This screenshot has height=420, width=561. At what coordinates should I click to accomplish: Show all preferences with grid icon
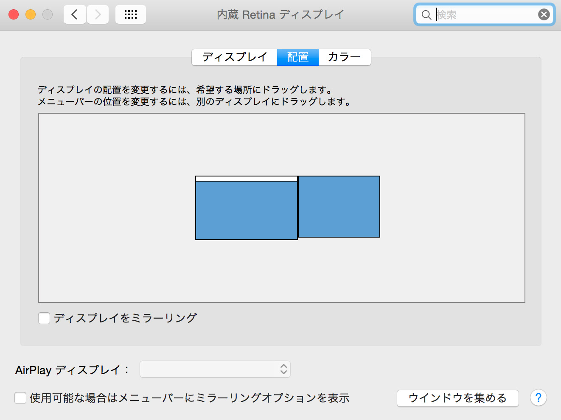point(131,15)
